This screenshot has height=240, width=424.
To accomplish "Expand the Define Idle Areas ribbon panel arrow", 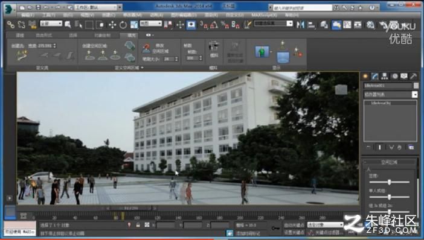I will [143, 68].
